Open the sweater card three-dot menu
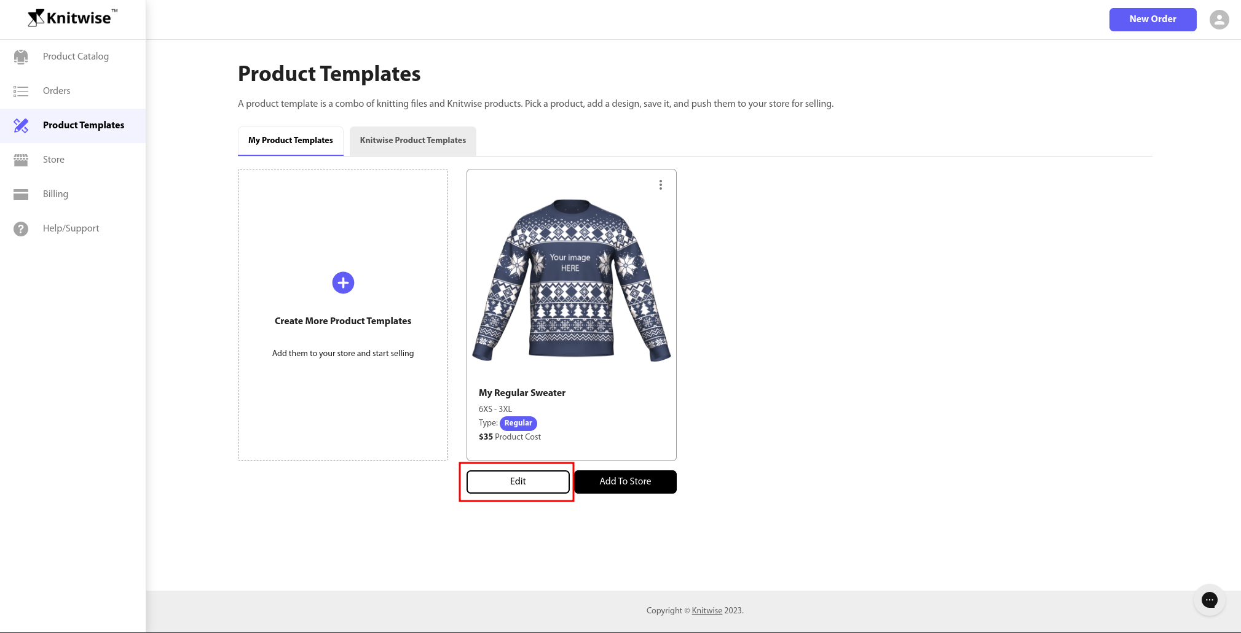Screen dimensions: 1241x633 (x=660, y=185)
